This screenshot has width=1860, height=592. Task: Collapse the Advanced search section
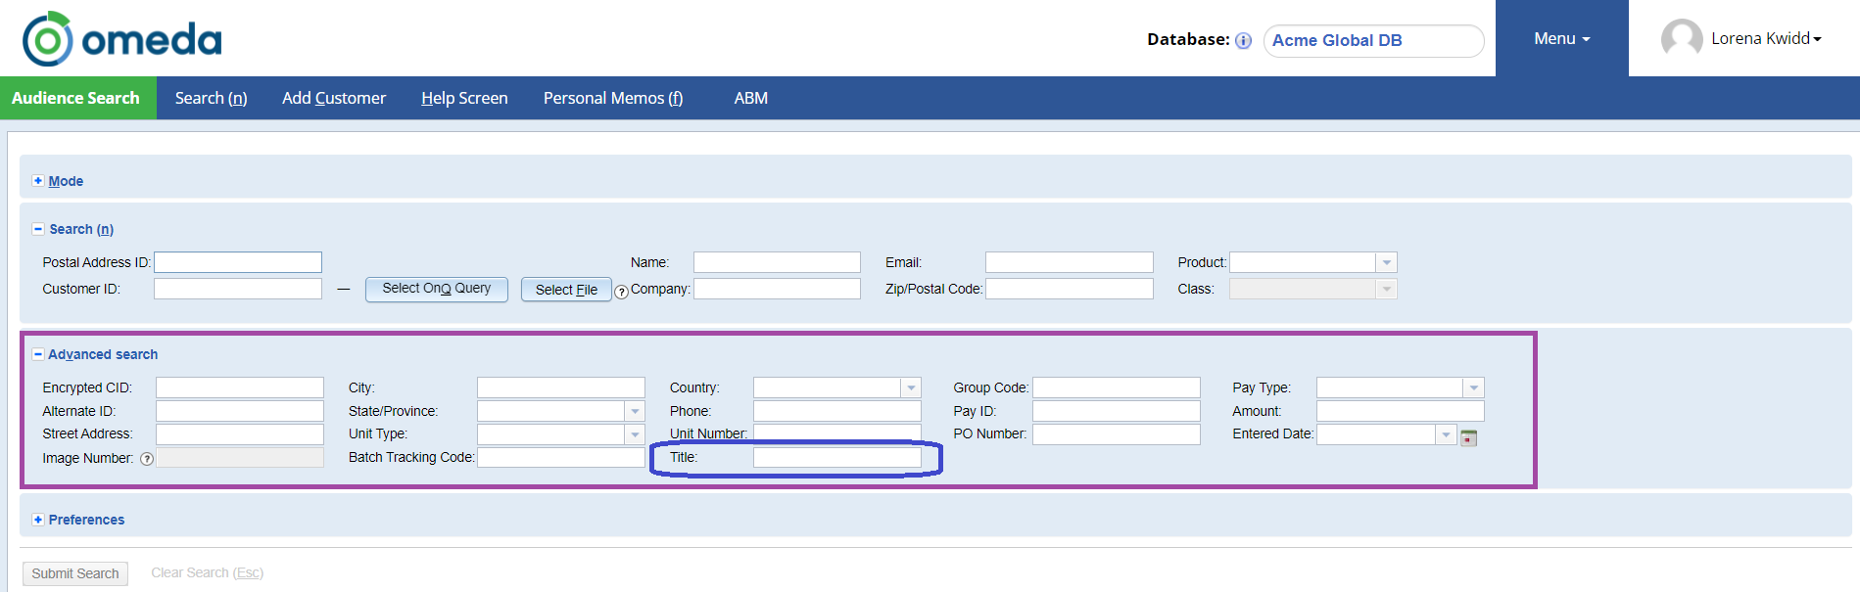(38, 354)
